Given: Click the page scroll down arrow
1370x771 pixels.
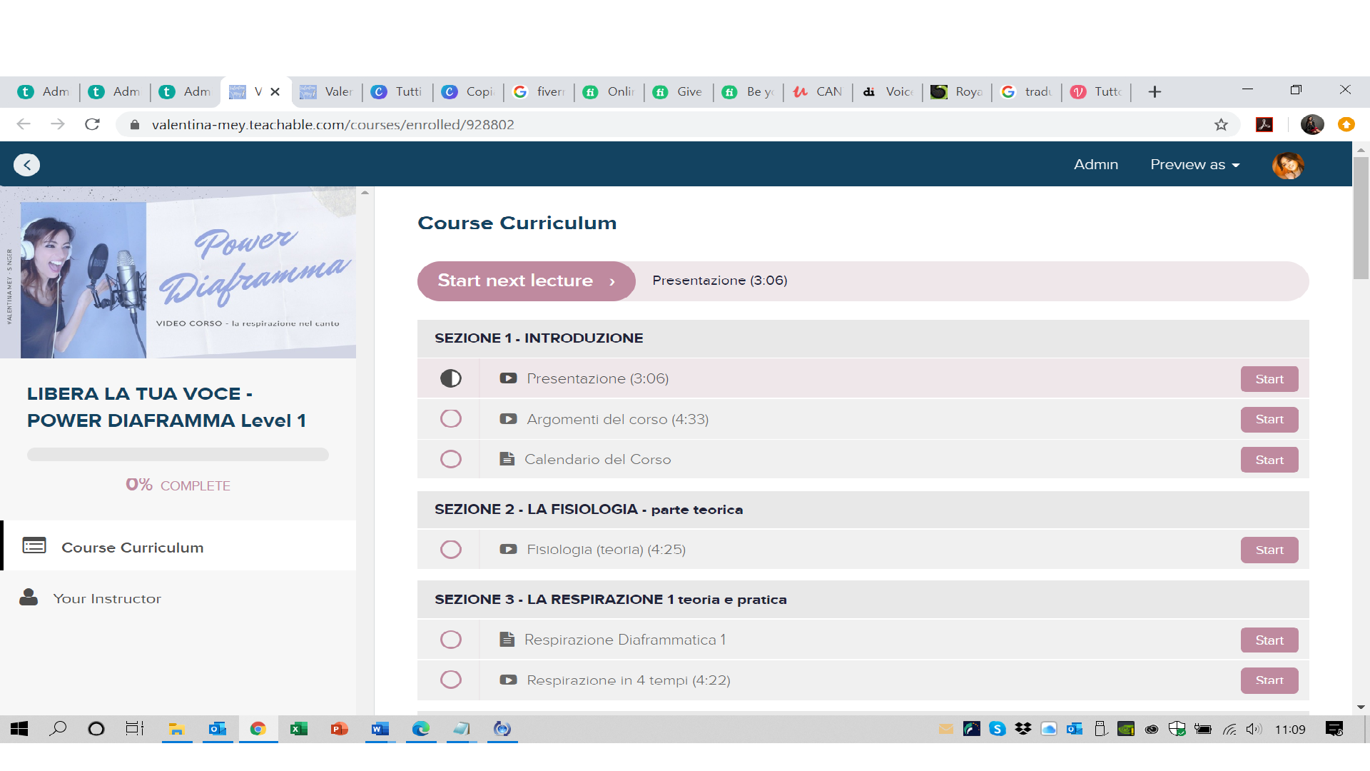Looking at the screenshot, I should [x=1361, y=707].
